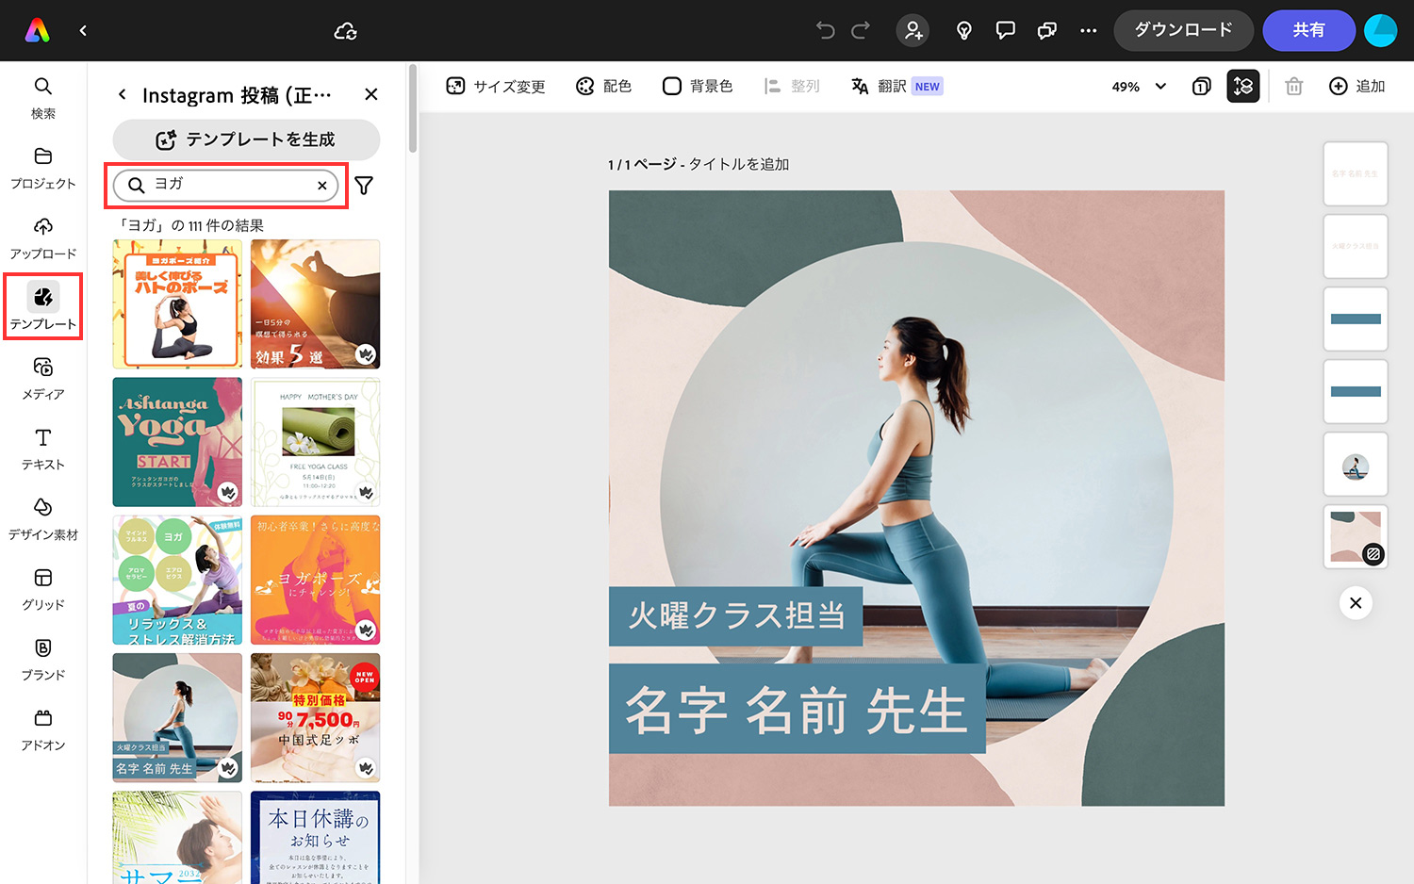Open メディア in the left sidebar

[x=43, y=379]
